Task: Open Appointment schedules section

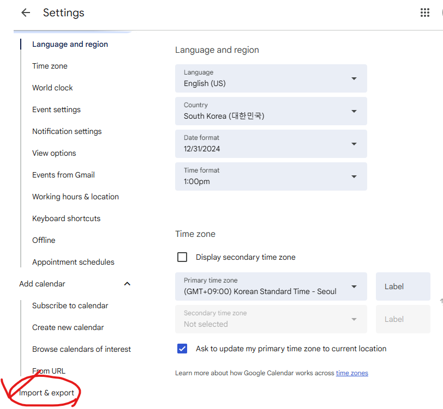Action: [74, 262]
